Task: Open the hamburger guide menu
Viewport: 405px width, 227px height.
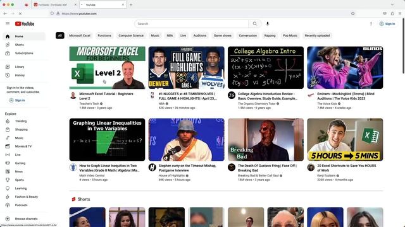Action: (8, 24)
